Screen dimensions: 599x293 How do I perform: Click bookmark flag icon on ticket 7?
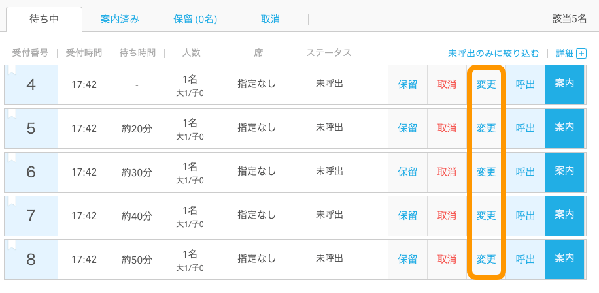(x=12, y=202)
